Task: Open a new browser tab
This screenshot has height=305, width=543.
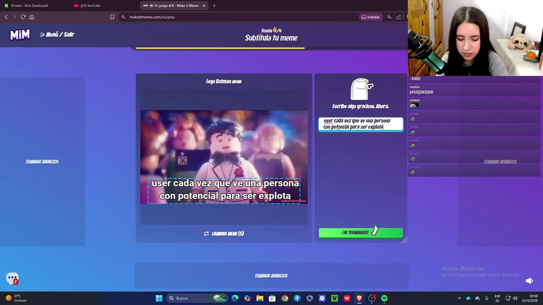Action: pos(214,6)
